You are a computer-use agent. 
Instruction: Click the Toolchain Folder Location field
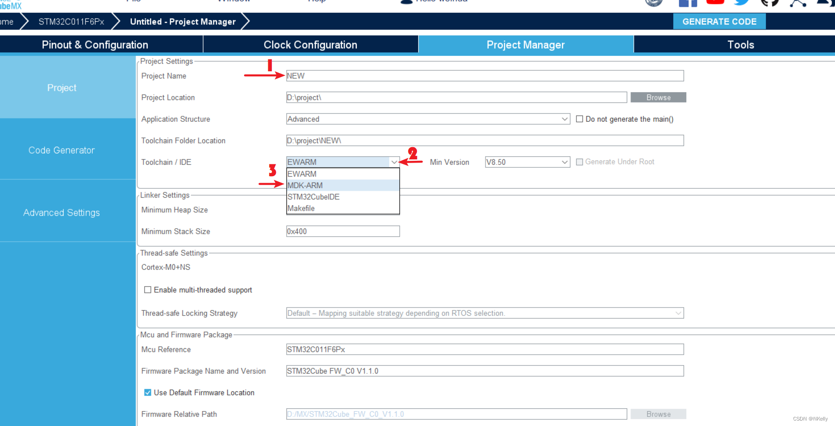(x=485, y=140)
